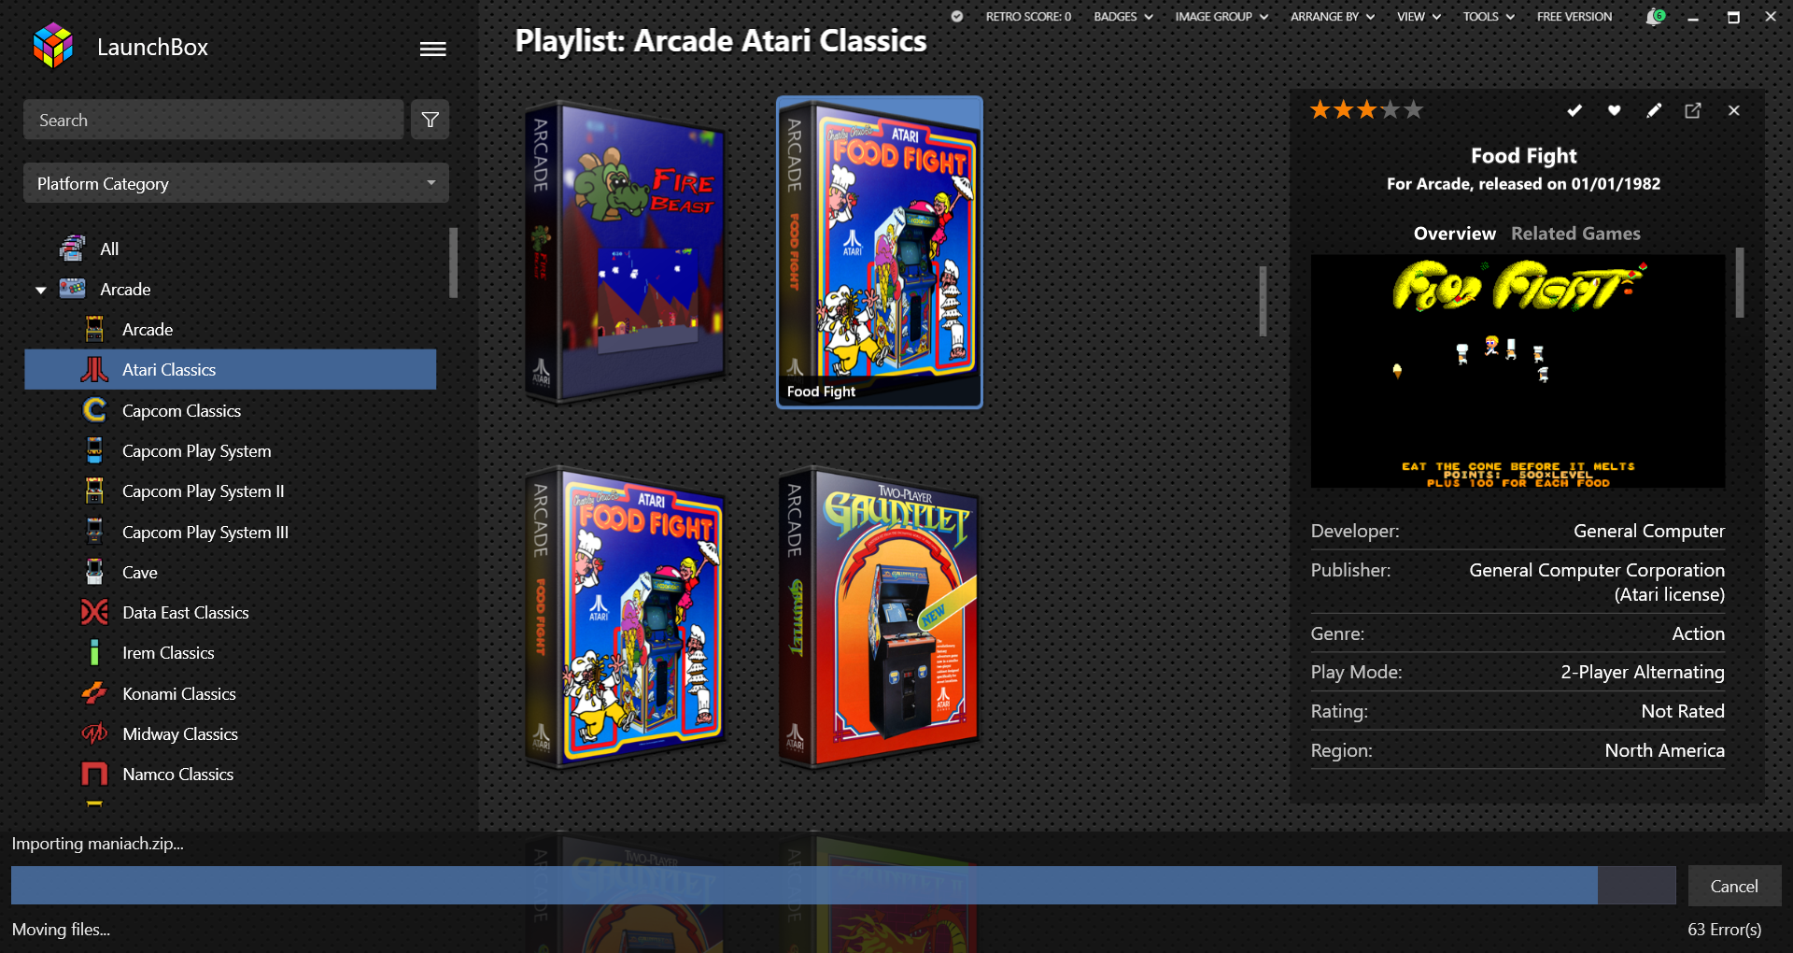1793x953 pixels.
Task: Click the Konami Classics icon
Action: [x=94, y=693]
